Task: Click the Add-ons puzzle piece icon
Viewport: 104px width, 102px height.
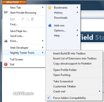Action: pos(50,25)
